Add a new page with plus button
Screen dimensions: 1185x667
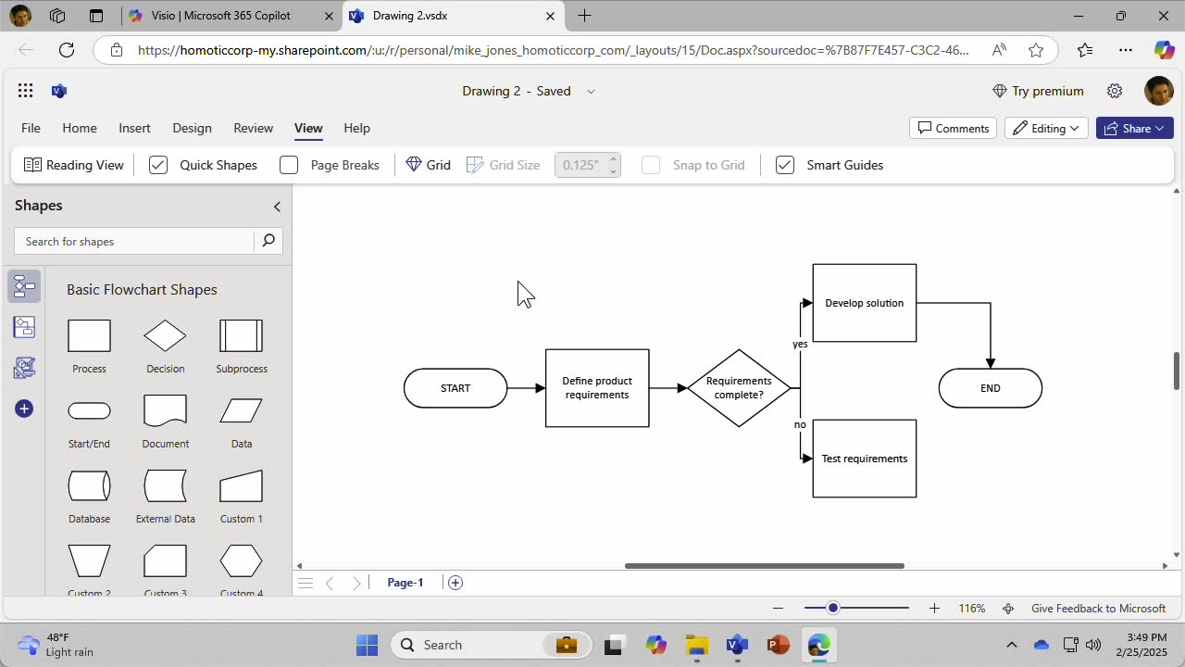coord(455,583)
